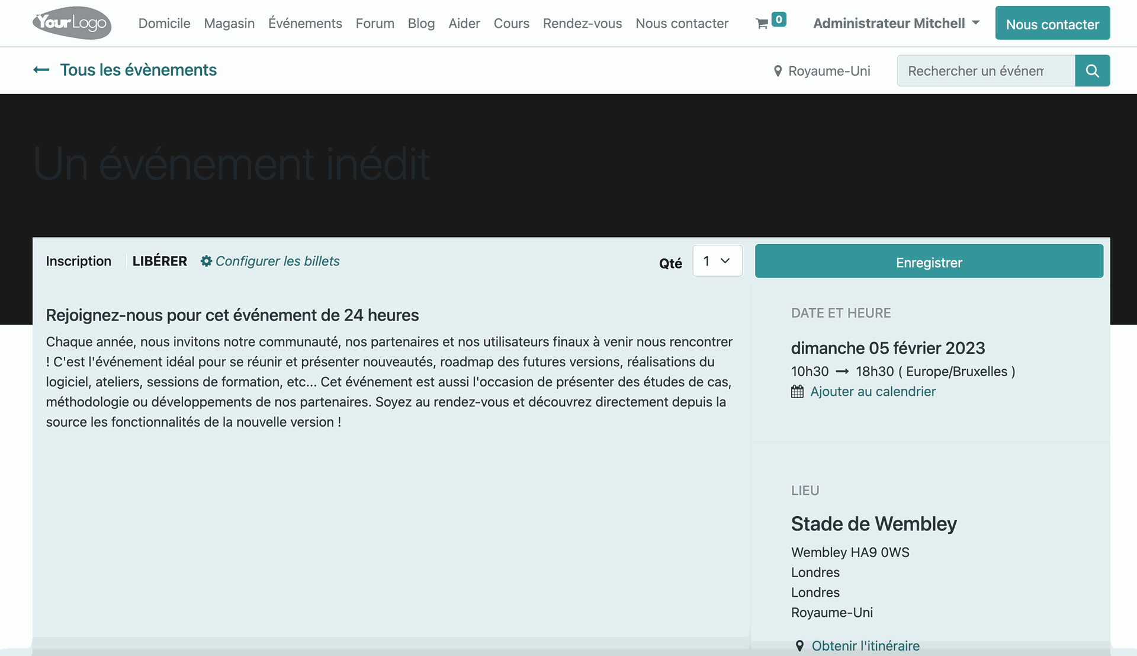Click the YourLogo site logo

71,23
